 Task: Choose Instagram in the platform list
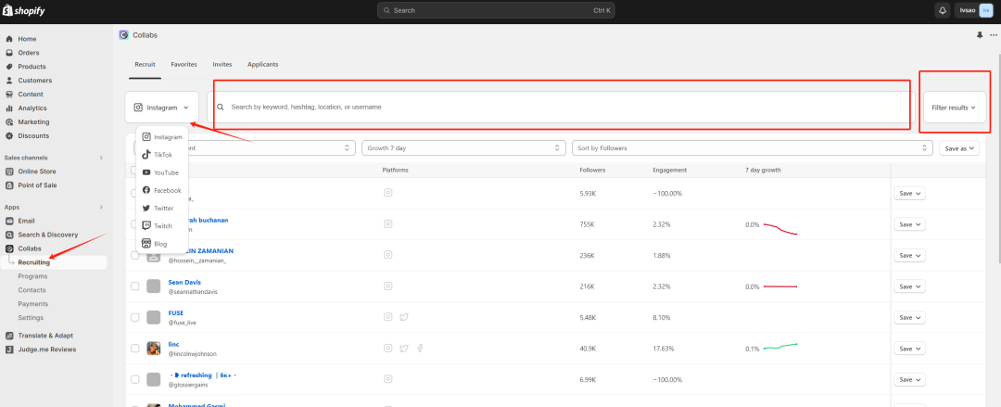(162, 137)
